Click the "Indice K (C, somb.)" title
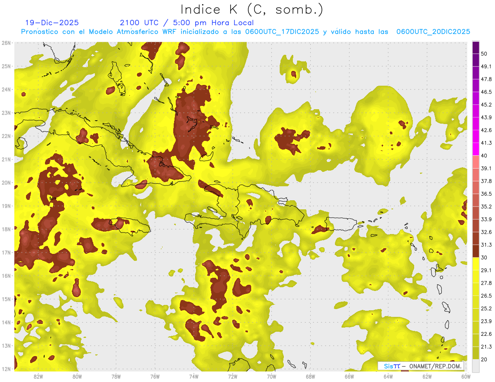Screen dimensions: 495x382 (252, 9)
